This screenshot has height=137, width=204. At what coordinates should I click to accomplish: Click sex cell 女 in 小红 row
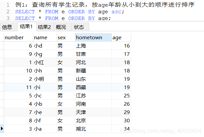point(66,63)
